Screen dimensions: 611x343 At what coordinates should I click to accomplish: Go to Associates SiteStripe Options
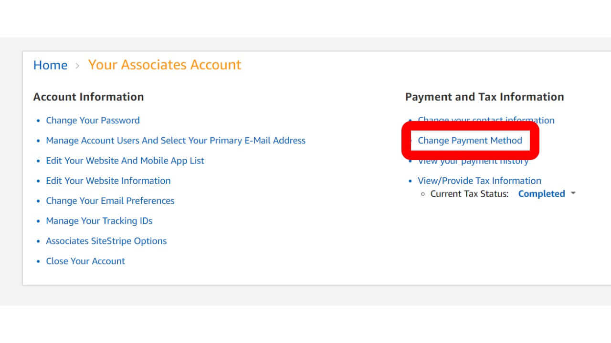point(106,241)
